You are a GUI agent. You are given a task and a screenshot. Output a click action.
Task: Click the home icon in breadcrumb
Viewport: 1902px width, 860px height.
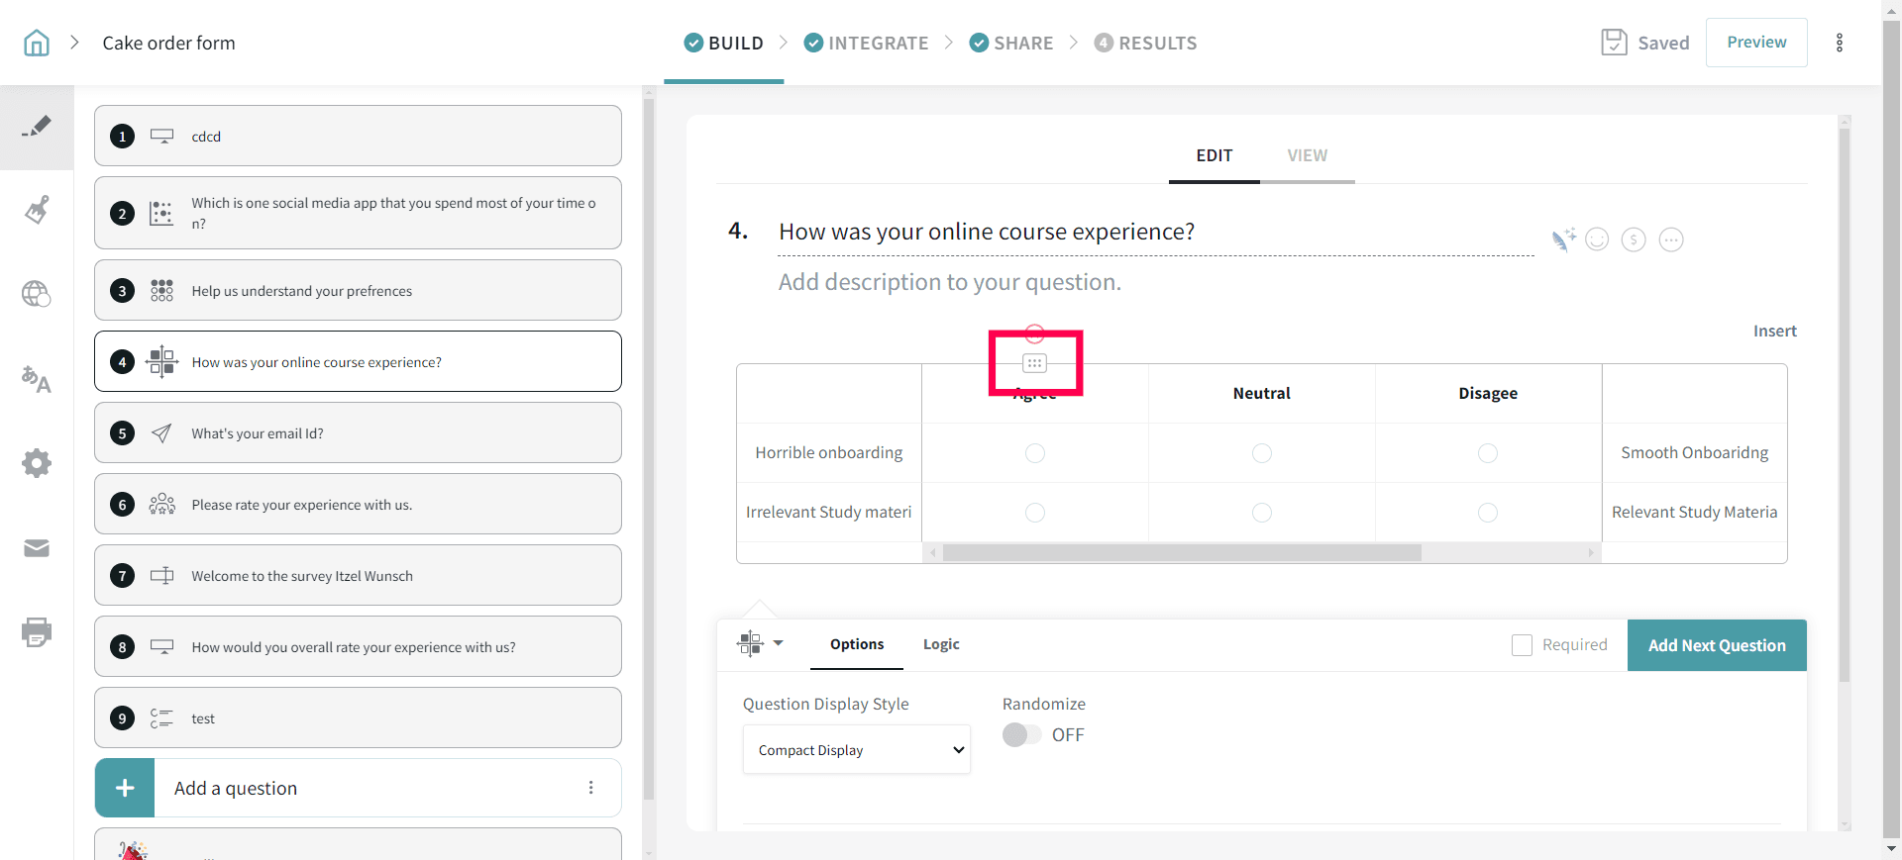click(37, 43)
